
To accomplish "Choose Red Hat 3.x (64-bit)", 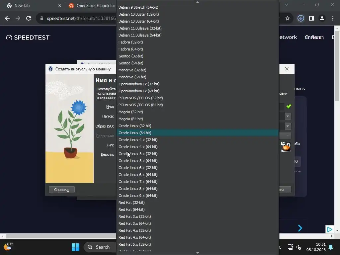I will click(198, 223).
